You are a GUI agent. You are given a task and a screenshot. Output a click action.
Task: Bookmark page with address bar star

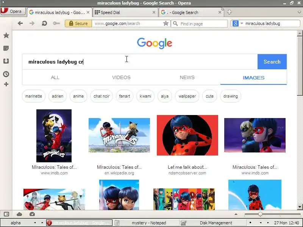(166, 23)
